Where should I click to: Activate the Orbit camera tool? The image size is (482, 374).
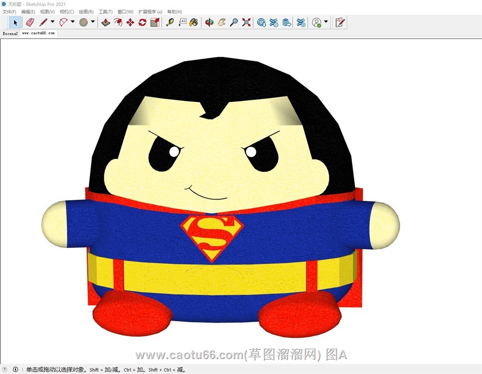tap(209, 22)
